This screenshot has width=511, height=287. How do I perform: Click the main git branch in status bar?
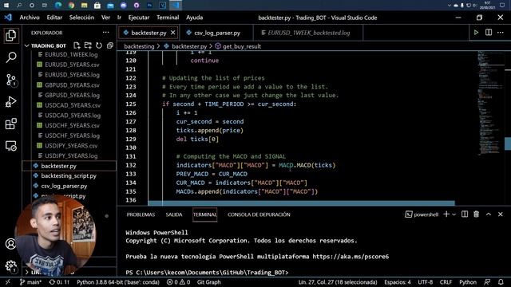(x=30, y=282)
